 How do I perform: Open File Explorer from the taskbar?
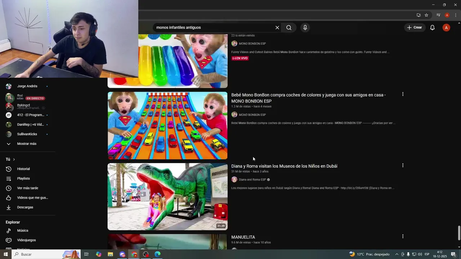(x=110, y=254)
